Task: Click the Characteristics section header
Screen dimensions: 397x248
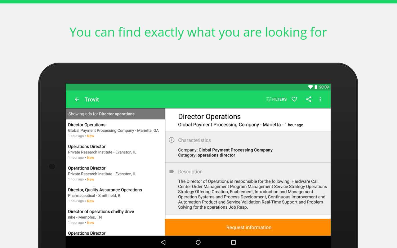Action: pos(194,140)
